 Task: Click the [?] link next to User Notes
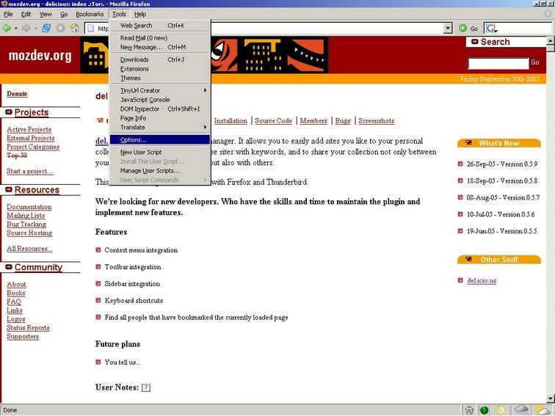[x=146, y=387]
